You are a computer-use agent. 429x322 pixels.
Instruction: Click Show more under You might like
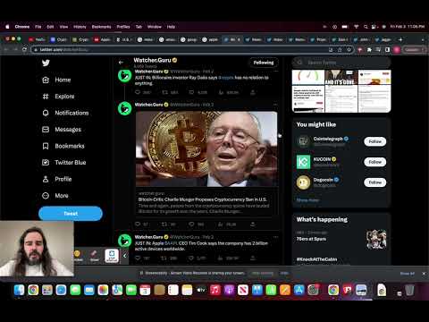pos(307,200)
